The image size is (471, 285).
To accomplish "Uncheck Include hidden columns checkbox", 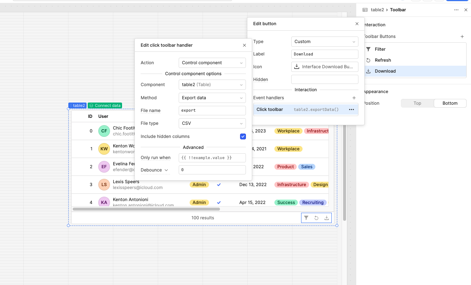I will [x=243, y=136].
